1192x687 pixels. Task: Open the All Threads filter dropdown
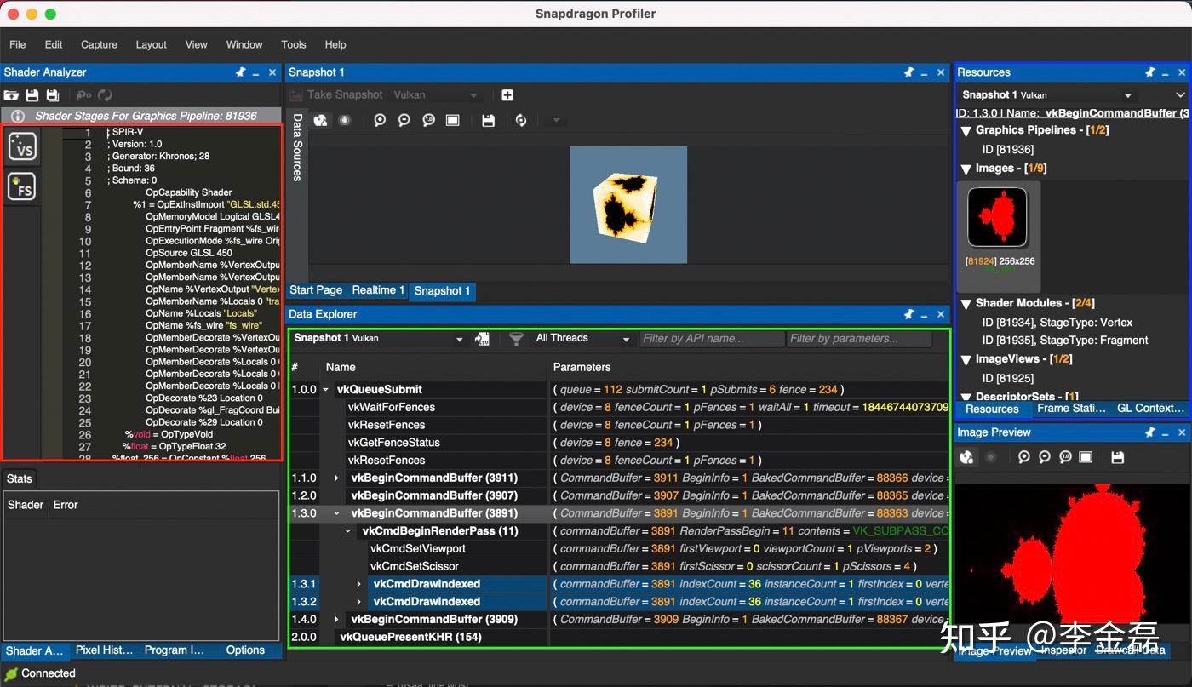tap(627, 338)
